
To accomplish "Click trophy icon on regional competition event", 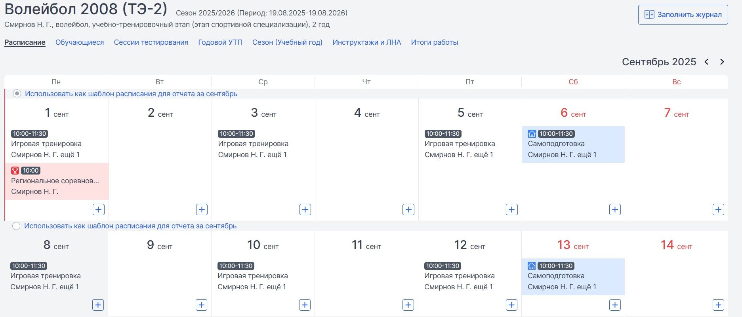I will click(x=15, y=171).
